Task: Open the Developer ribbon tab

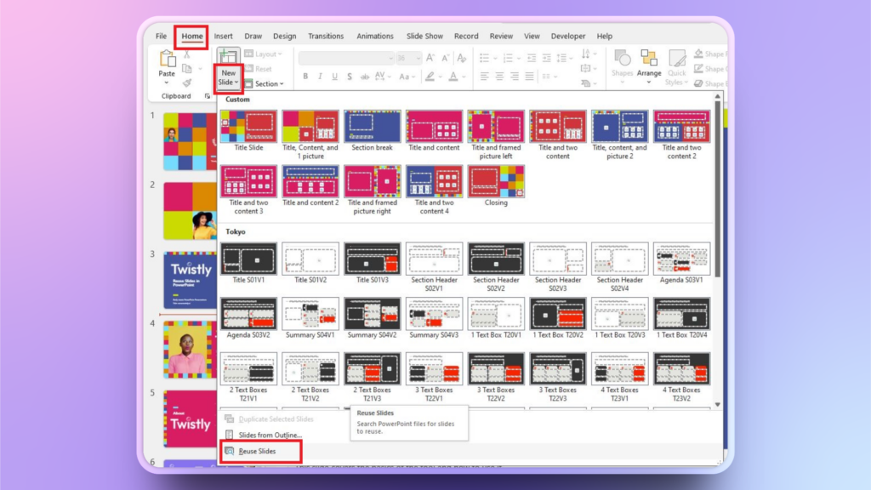Action: 568,37
